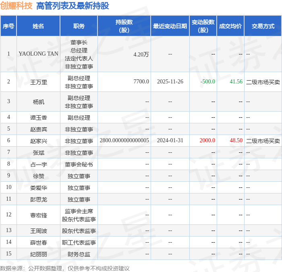Click the 高管列表及最新持股 heading
The height and width of the screenshot is (272, 282).
point(73,6)
